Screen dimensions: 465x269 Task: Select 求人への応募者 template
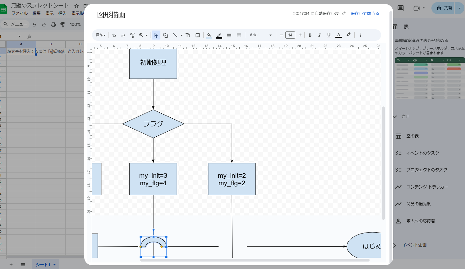coord(421,221)
